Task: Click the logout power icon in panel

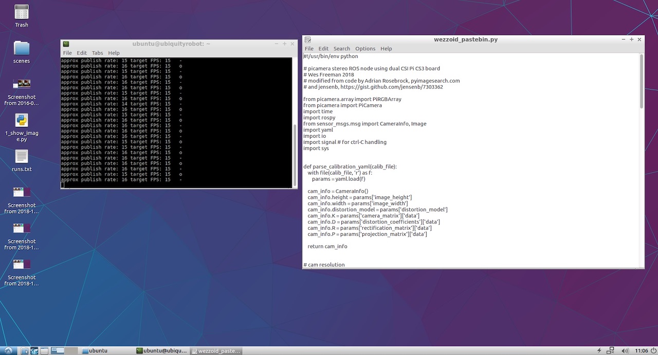Action: point(653,351)
